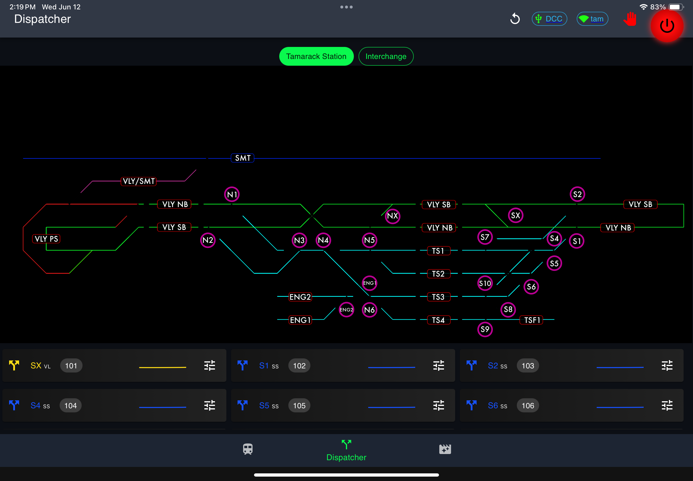693x481 pixels.
Task: Switch to the Interchange panel tab
Action: pos(386,56)
